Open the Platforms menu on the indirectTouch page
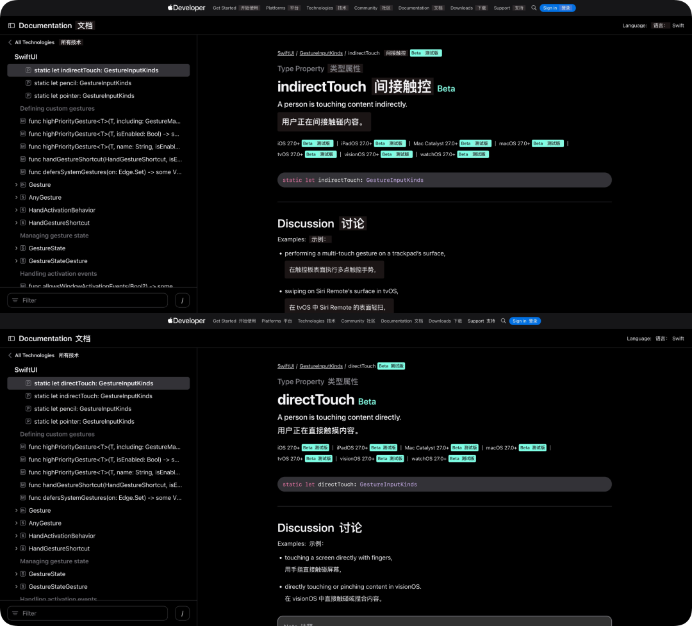The height and width of the screenshot is (626, 692). coord(283,8)
